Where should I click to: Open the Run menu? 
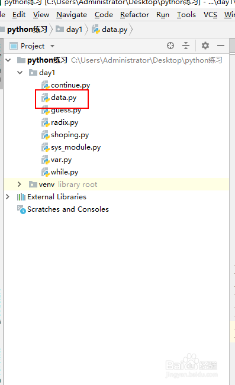(x=163, y=15)
